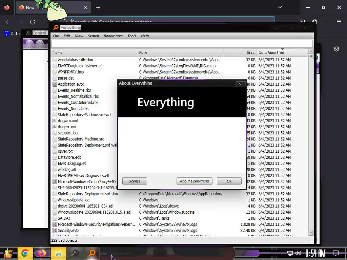347x260 pixels.
Task: Click the Everything taskbar icon
Action: click(91, 253)
